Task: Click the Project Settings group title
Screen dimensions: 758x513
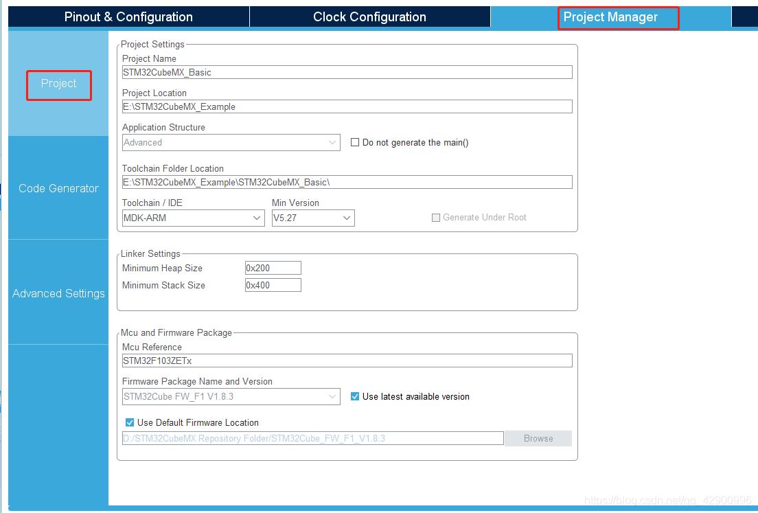Action: pyautogui.click(x=152, y=44)
